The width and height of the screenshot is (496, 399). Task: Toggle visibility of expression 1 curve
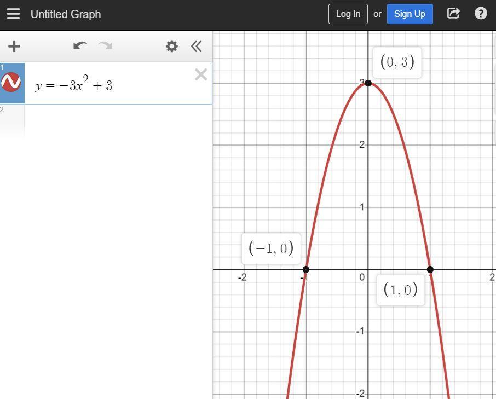[x=11, y=82]
